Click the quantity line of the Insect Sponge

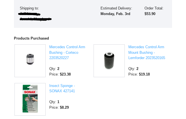54,102
